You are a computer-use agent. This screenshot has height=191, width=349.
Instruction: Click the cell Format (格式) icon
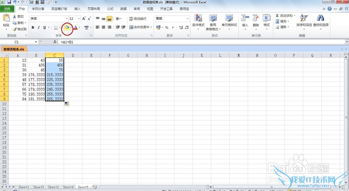(x=266, y=18)
